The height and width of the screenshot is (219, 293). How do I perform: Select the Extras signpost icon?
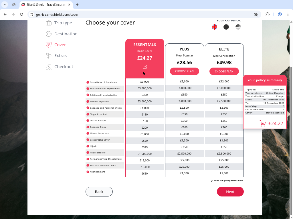point(48,55)
